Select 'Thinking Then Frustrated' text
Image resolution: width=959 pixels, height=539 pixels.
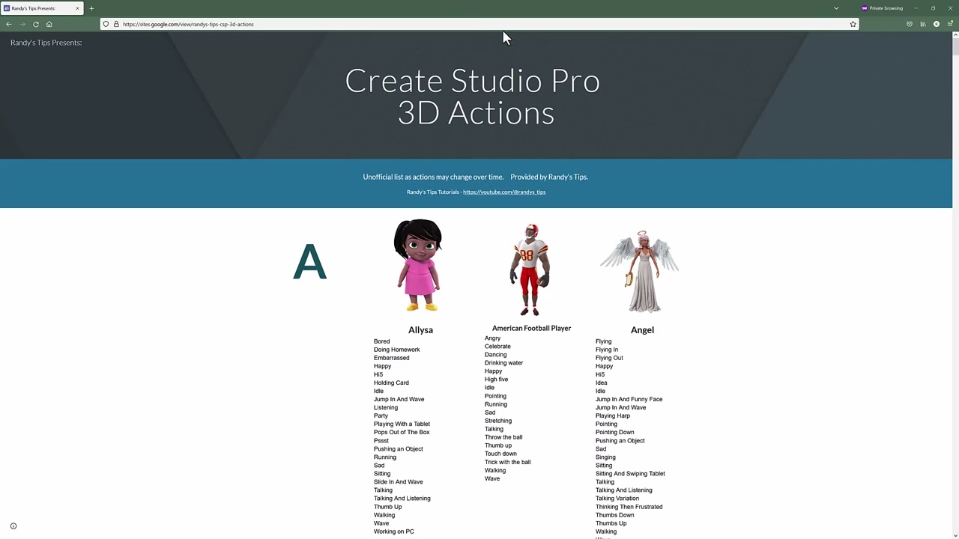click(x=629, y=507)
